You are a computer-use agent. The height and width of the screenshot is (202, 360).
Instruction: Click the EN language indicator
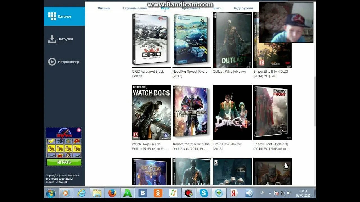[x=262, y=192]
